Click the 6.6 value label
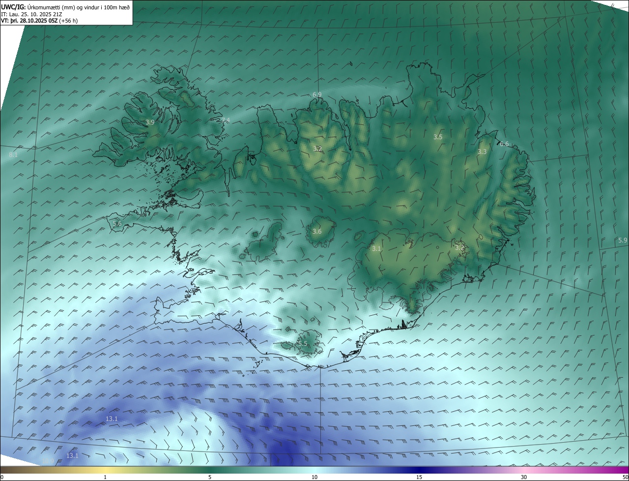 pyautogui.click(x=504, y=144)
